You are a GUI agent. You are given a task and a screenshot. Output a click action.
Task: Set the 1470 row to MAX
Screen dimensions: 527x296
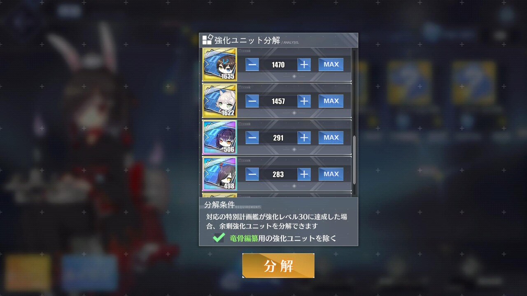point(331,65)
